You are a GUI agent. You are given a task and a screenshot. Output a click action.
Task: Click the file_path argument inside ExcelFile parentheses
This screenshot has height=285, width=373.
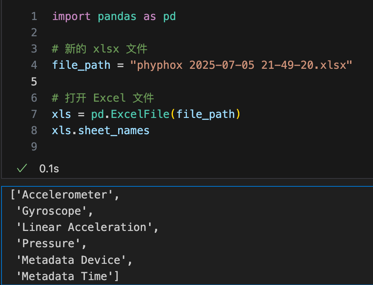point(205,114)
